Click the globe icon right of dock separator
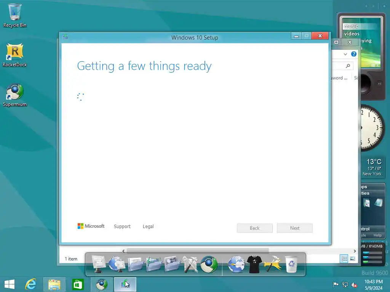This screenshot has height=292, width=390. click(236, 264)
